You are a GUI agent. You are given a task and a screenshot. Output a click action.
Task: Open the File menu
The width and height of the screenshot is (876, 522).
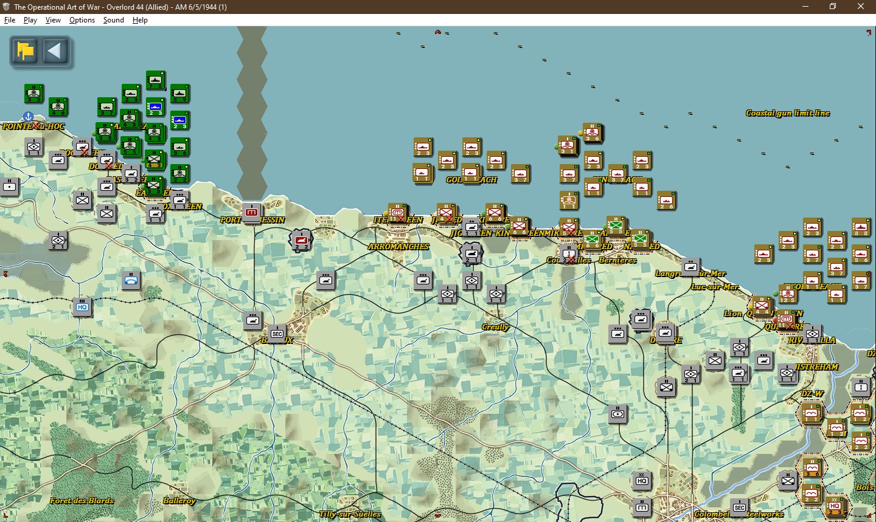[10, 20]
